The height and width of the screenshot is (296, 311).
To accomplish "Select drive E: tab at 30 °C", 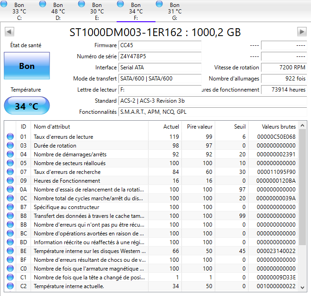I will pos(97,11).
